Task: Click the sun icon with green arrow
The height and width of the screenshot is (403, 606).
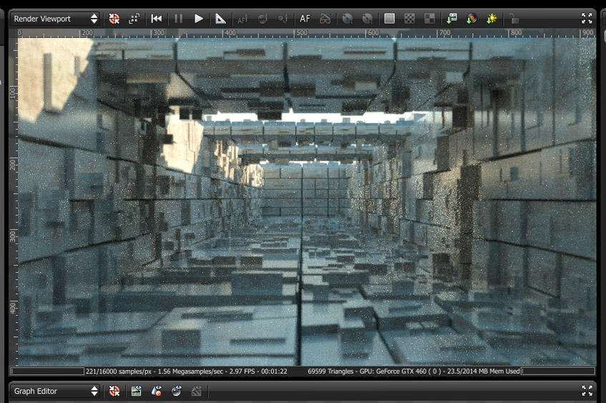Action: (x=492, y=19)
